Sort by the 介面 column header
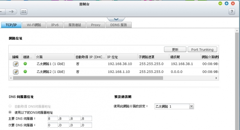The height and width of the screenshot is (130, 240). 55,57
